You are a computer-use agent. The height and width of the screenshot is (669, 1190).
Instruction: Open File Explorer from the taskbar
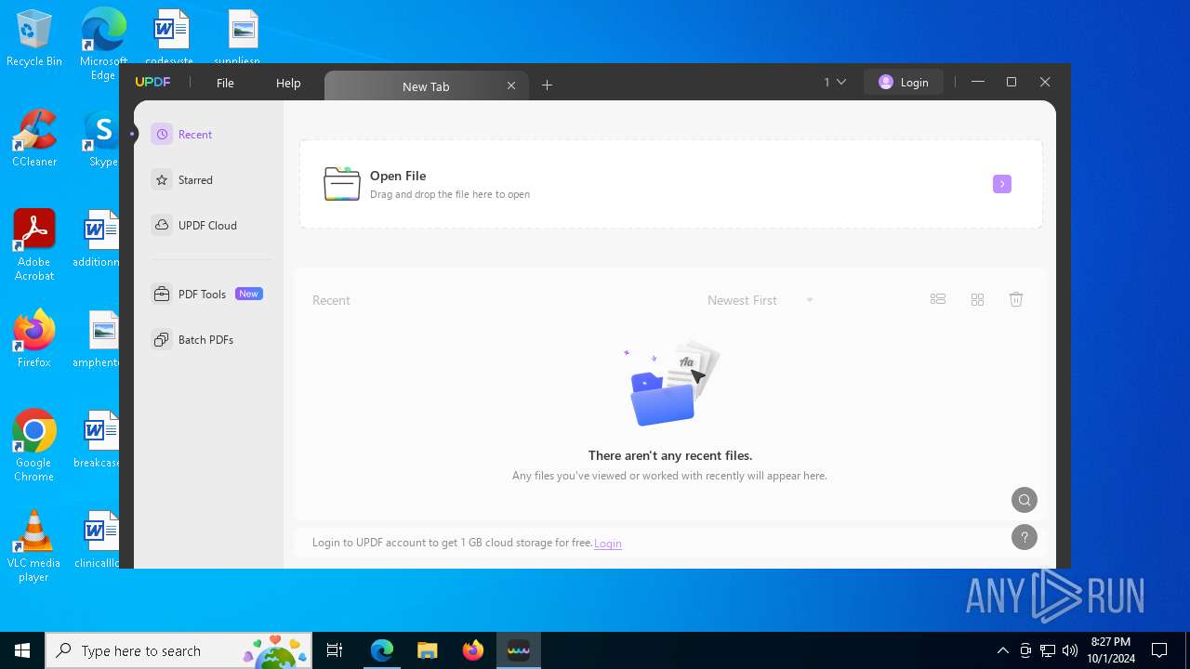(x=427, y=650)
